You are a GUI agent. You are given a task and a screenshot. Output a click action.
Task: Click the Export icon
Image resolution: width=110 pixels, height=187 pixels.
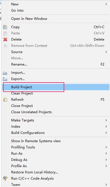coord(5,79)
